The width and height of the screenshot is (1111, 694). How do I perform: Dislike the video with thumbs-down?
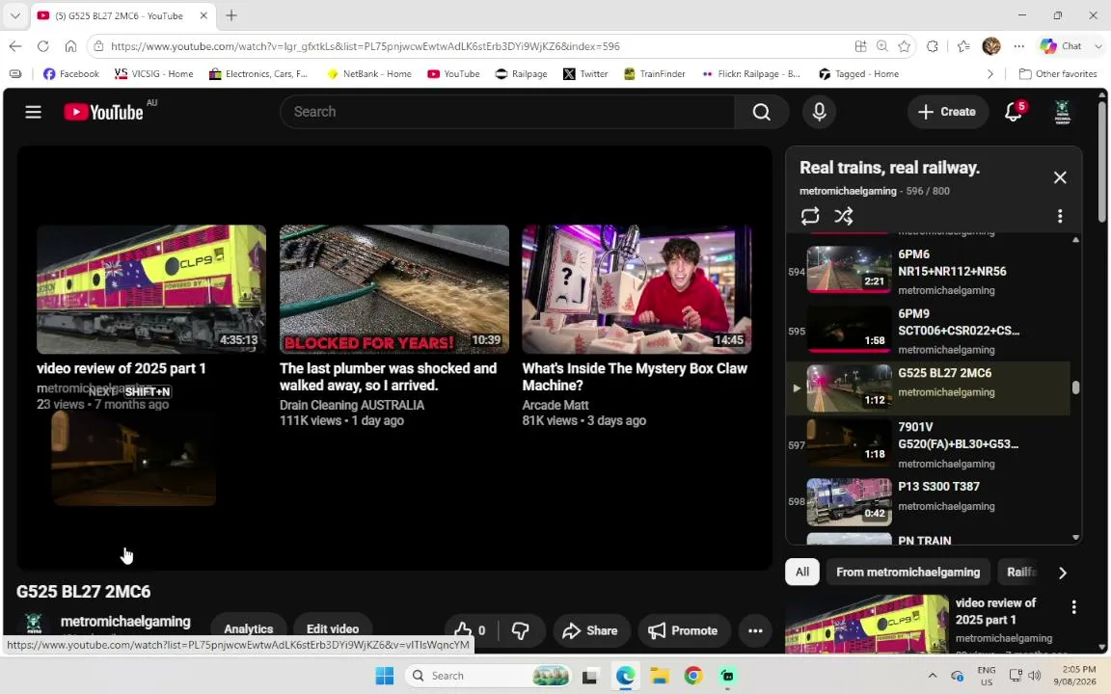click(x=521, y=630)
